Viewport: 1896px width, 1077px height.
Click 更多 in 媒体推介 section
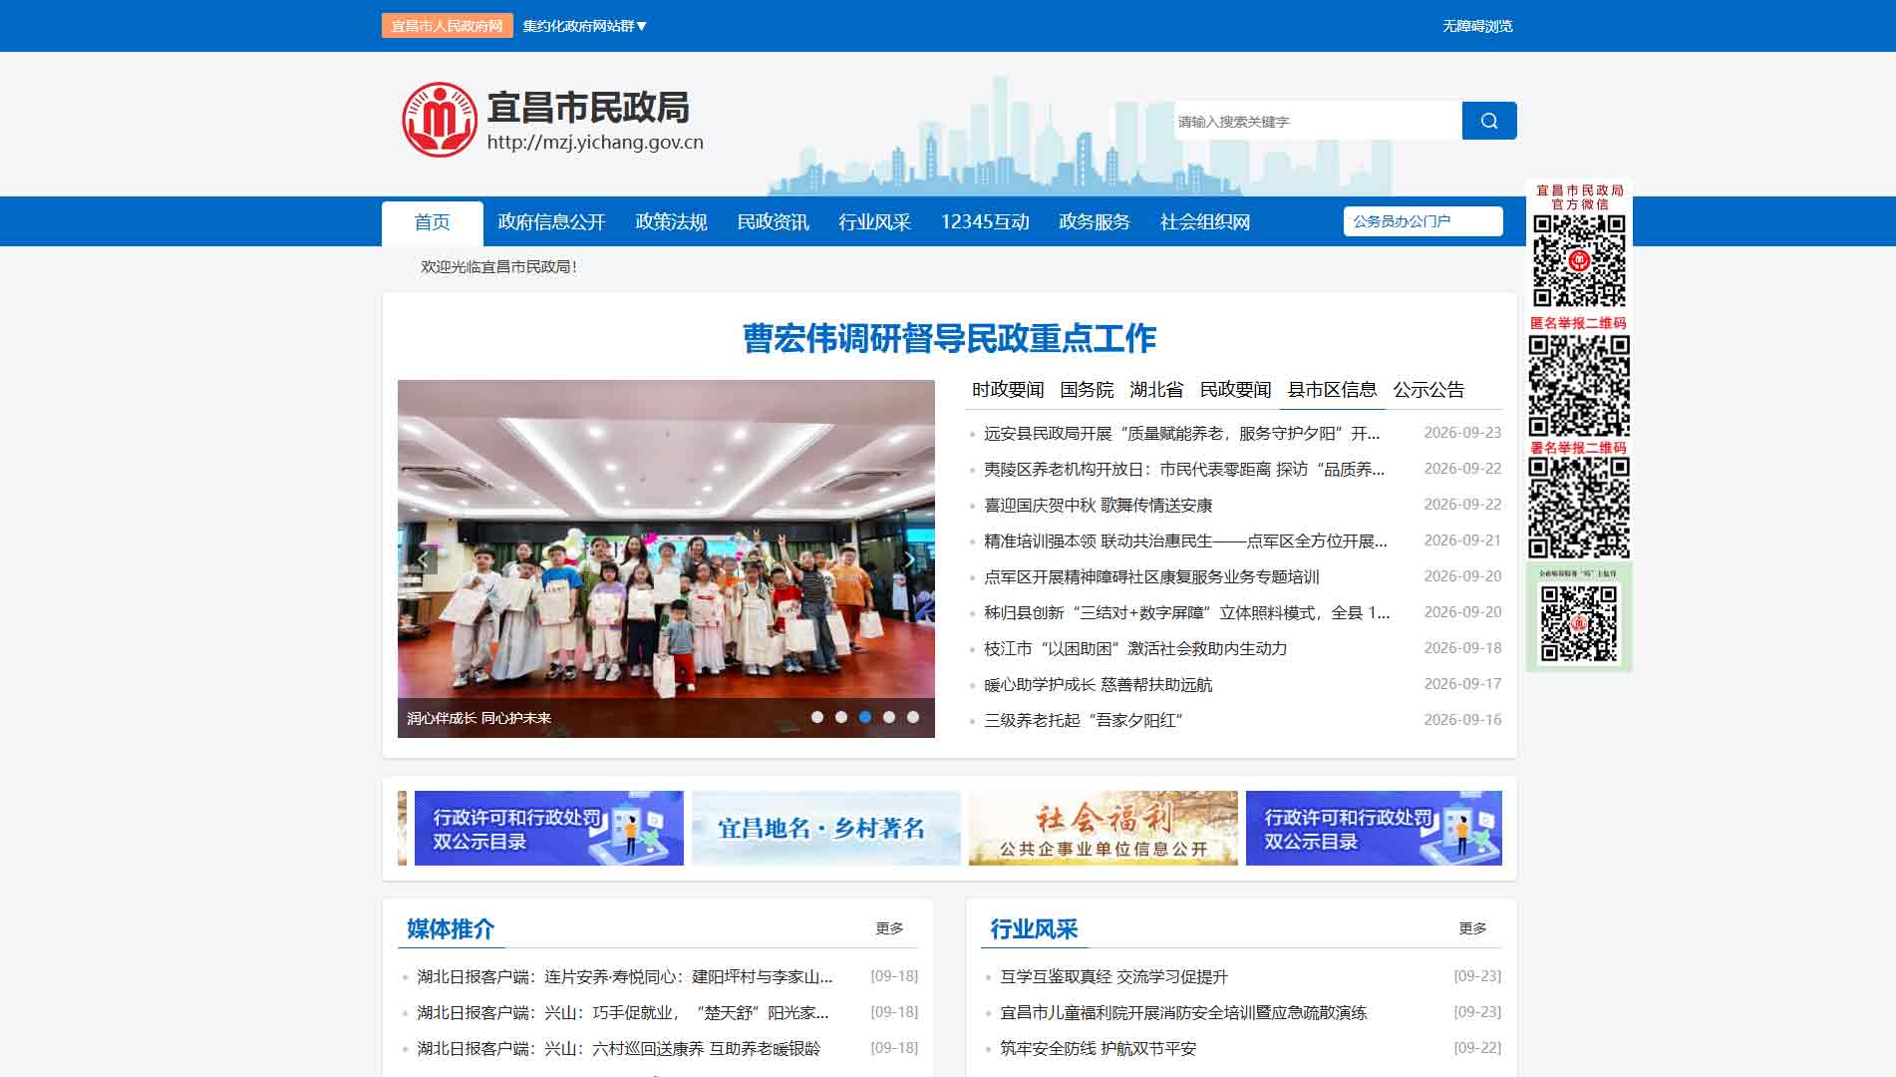coord(889,928)
